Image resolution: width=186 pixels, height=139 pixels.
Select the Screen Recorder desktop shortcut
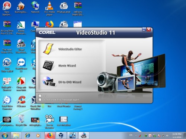pyautogui.click(x=49, y=122)
